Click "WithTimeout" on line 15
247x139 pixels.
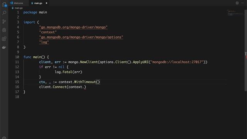point(85,82)
